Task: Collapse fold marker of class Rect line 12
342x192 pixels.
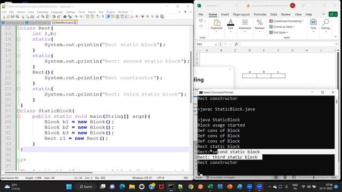Action: [x=19, y=28]
